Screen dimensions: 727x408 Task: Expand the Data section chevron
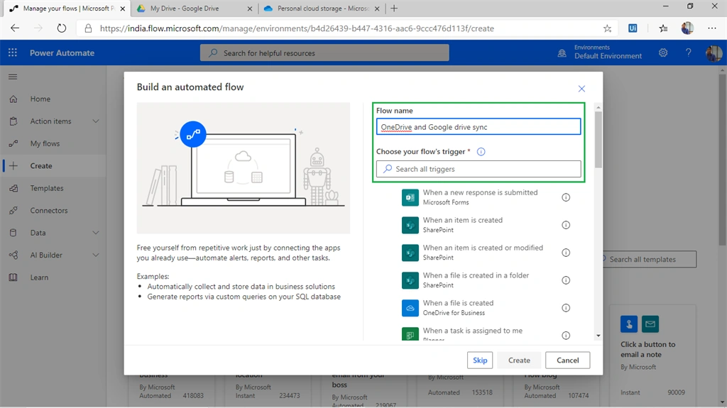coord(96,233)
